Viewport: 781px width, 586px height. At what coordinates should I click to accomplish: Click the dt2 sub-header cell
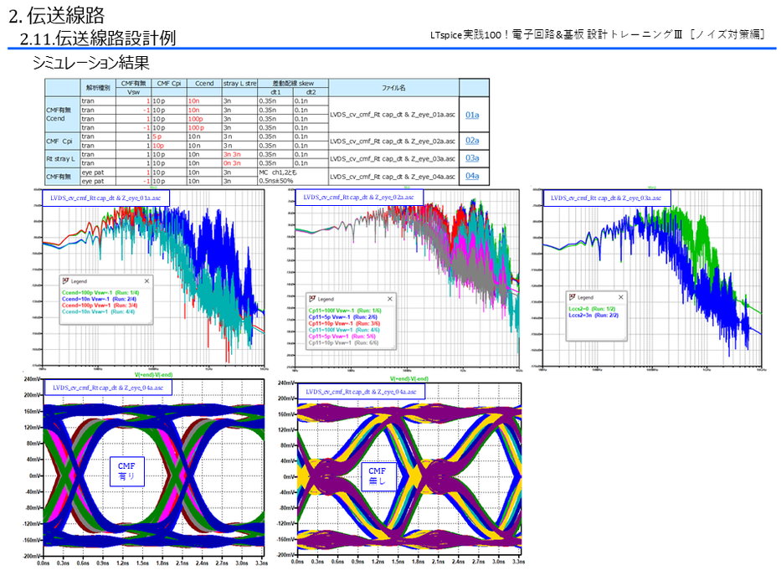pyautogui.click(x=311, y=92)
